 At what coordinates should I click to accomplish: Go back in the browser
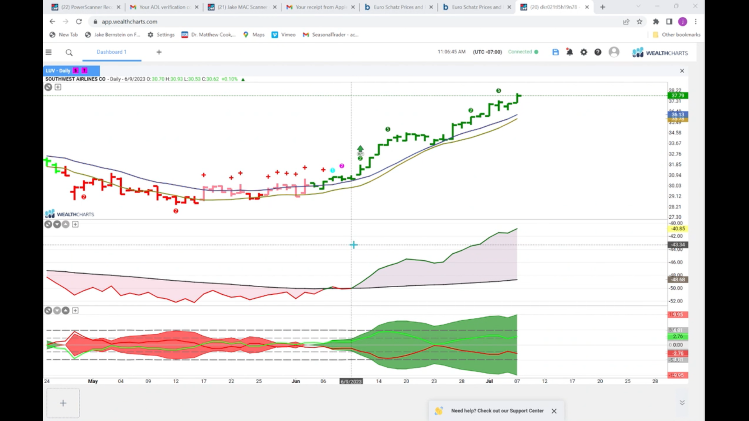52,22
